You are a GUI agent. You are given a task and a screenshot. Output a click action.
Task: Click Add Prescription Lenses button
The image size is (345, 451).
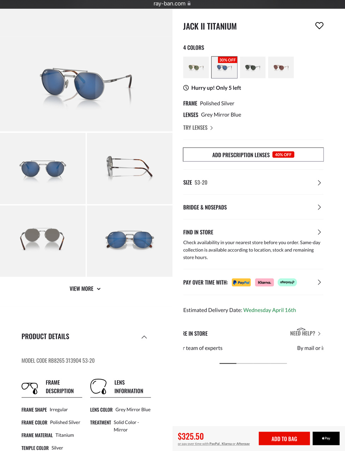pos(253,155)
